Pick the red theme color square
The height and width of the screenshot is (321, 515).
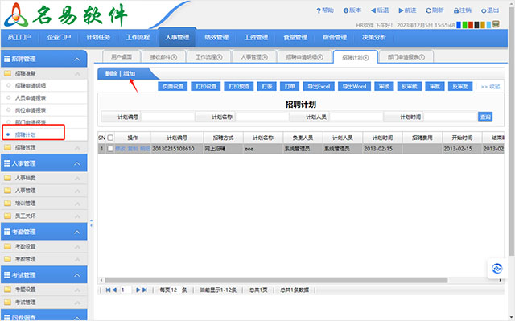(471, 25)
